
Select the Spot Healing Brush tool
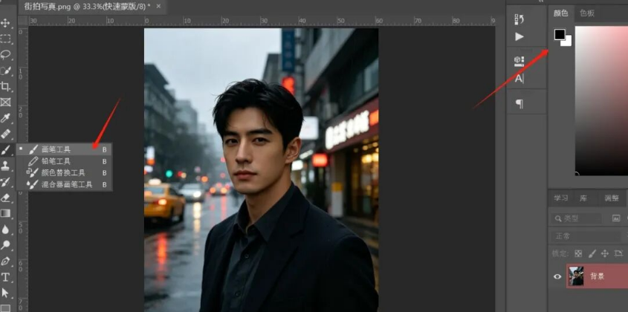5,134
